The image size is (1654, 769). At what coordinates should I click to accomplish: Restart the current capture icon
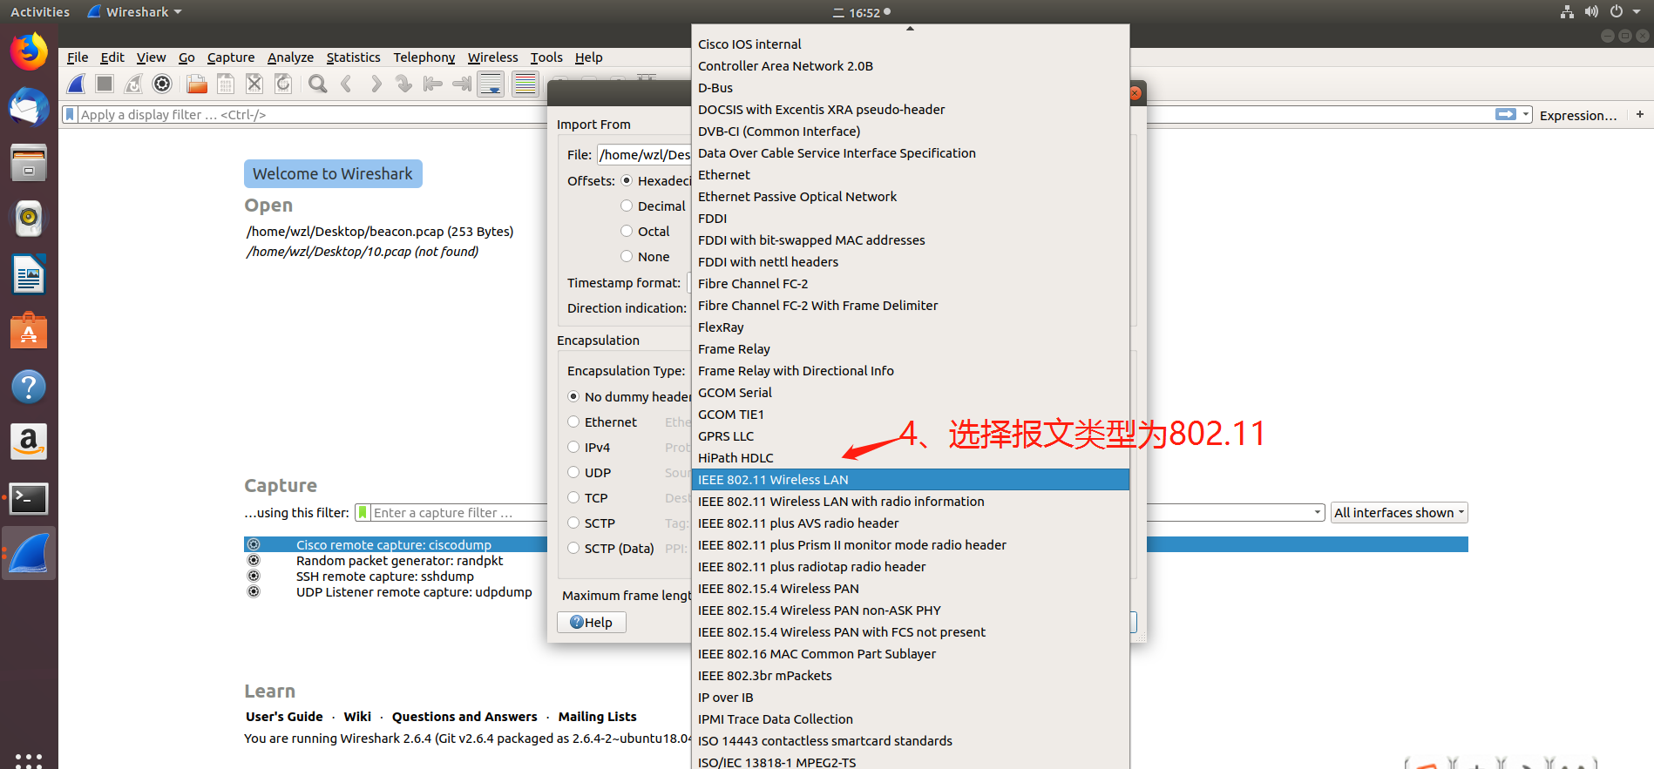pos(133,84)
